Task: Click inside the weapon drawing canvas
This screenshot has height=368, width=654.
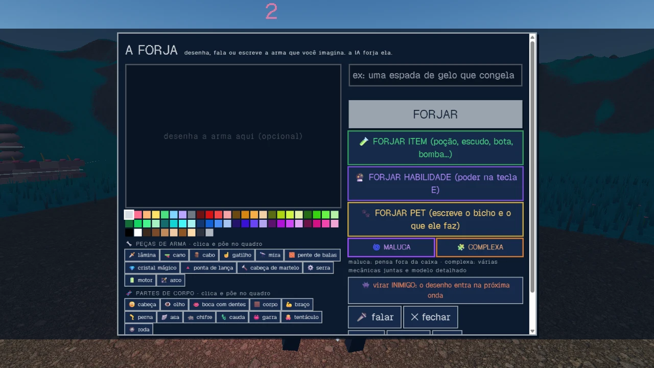Action: [233, 136]
